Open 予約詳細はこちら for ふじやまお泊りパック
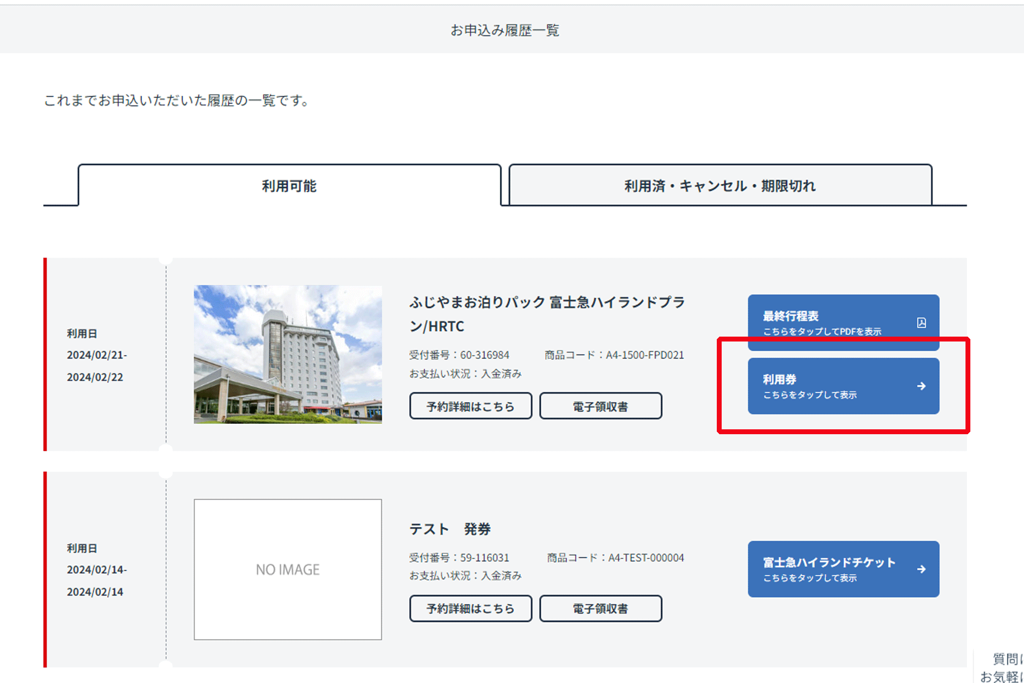1024x683 pixels. (471, 406)
